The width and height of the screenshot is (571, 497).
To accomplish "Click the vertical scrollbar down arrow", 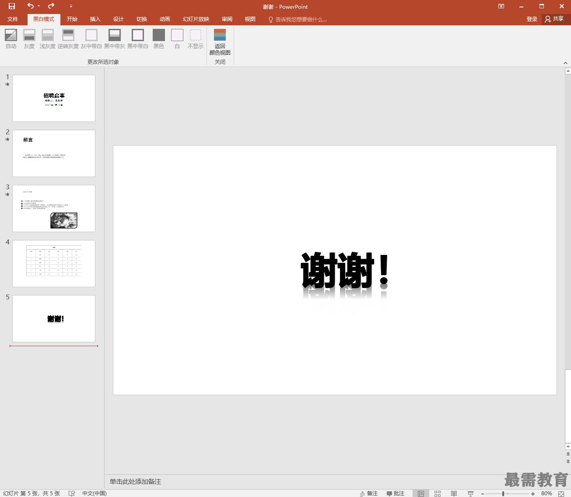I will pyautogui.click(x=568, y=447).
